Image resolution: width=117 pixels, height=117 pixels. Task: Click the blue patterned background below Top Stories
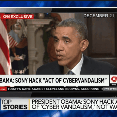pos(58,114)
